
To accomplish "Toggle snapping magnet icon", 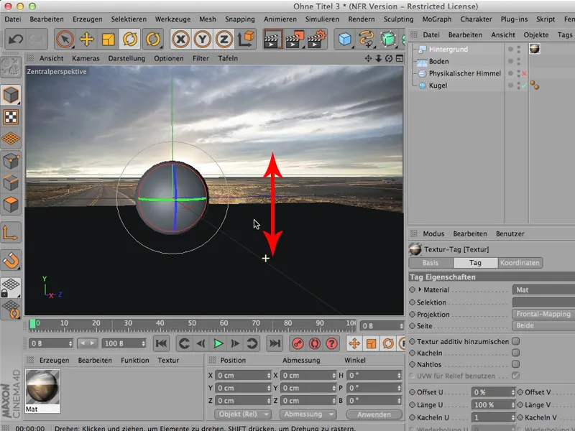I will tap(11, 260).
